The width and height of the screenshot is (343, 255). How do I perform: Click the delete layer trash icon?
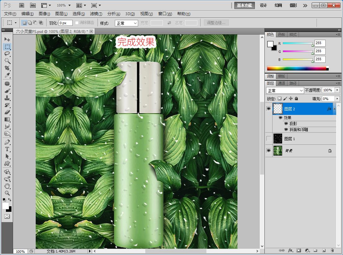tap(332, 250)
